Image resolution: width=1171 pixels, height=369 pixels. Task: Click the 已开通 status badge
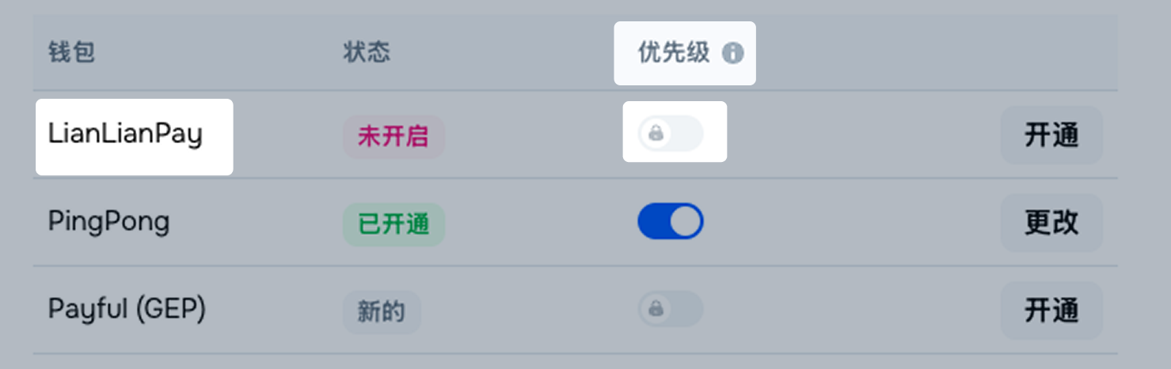pyautogui.click(x=394, y=224)
